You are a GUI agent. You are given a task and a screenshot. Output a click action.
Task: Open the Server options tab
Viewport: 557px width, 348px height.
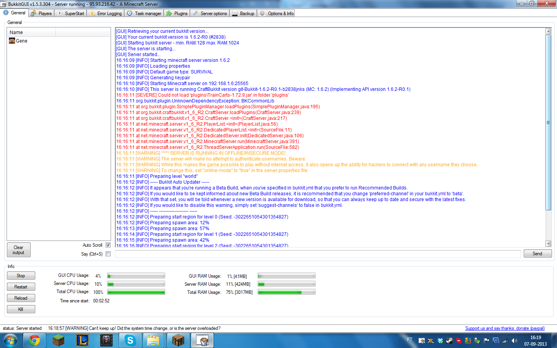coord(210,13)
